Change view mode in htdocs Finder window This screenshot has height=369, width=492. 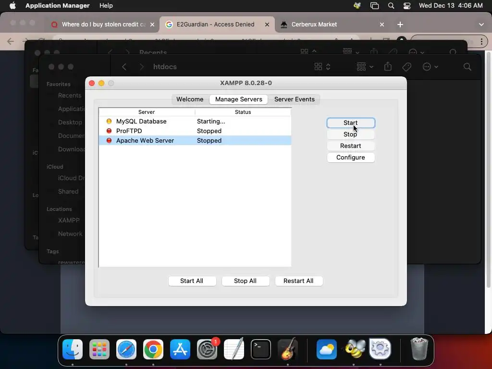322,67
